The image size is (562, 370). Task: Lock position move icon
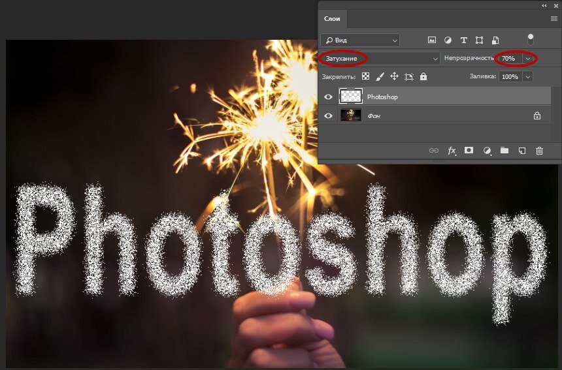click(394, 76)
